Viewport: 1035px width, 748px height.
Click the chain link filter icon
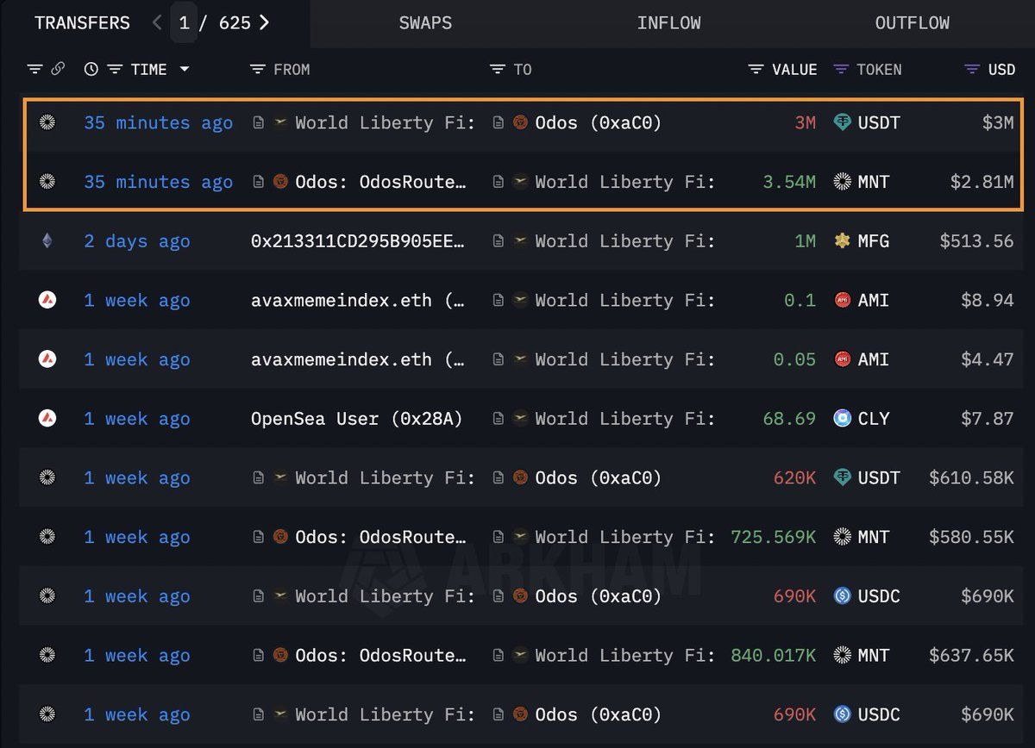click(58, 69)
